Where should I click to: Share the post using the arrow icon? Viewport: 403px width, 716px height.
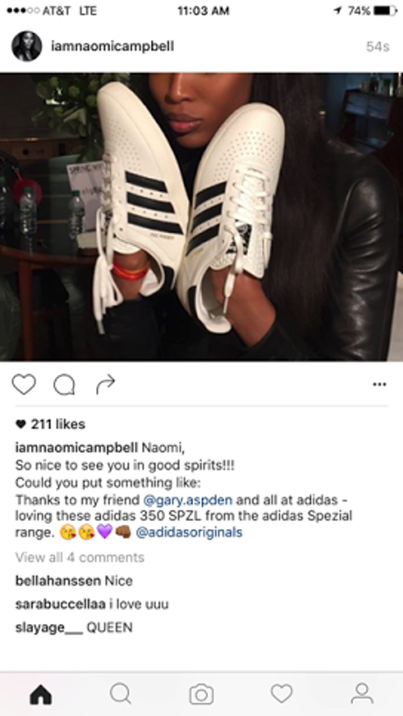105,384
